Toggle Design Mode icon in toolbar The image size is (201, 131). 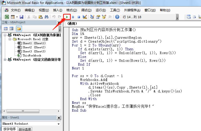tap(85, 17)
